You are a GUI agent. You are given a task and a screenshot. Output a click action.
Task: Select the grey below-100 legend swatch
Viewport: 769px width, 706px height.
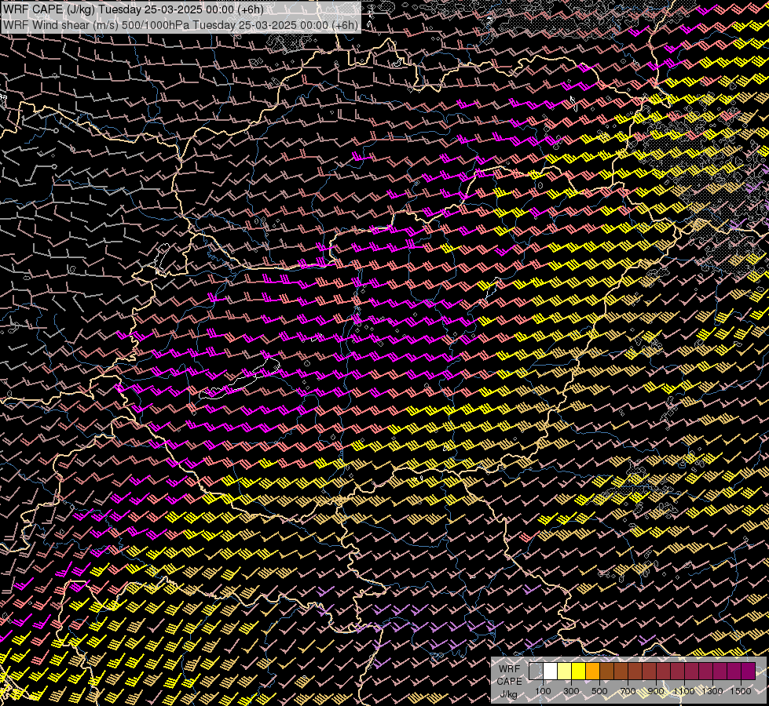click(536, 671)
